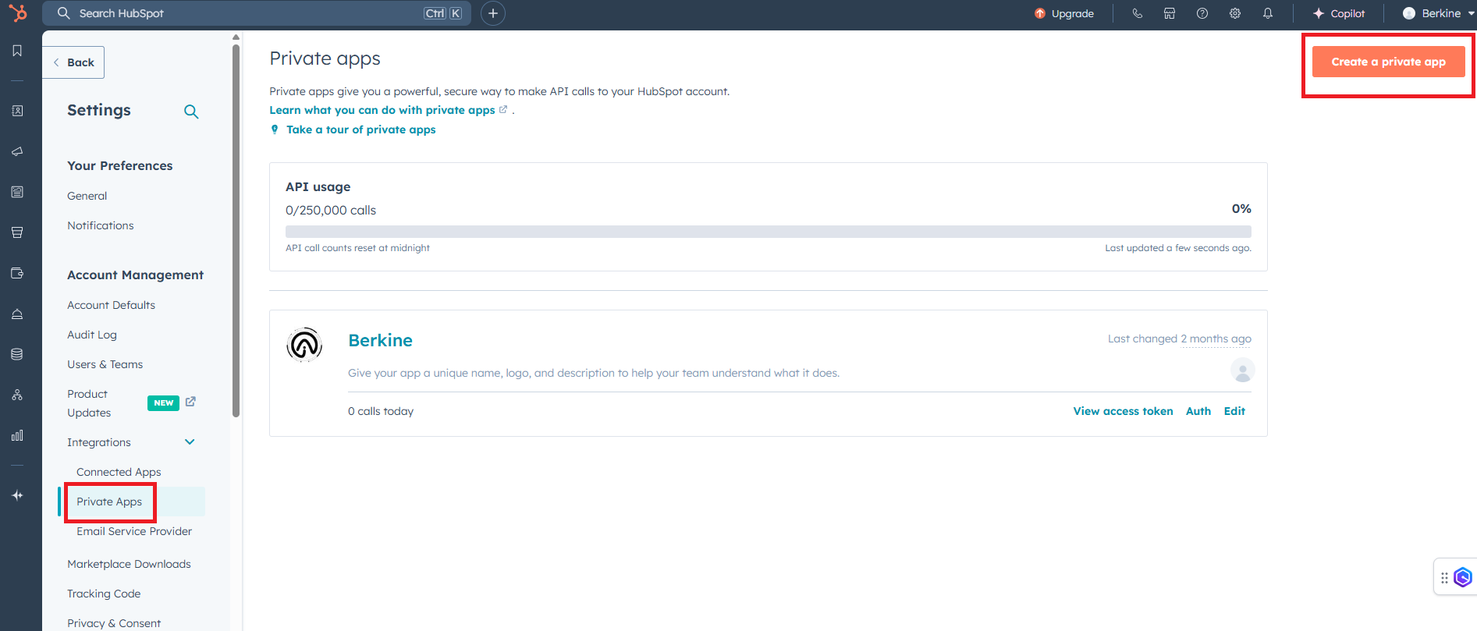Open the Reporting bar chart icon
The height and width of the screenshot is (631, 1477).
pos(17,435)
